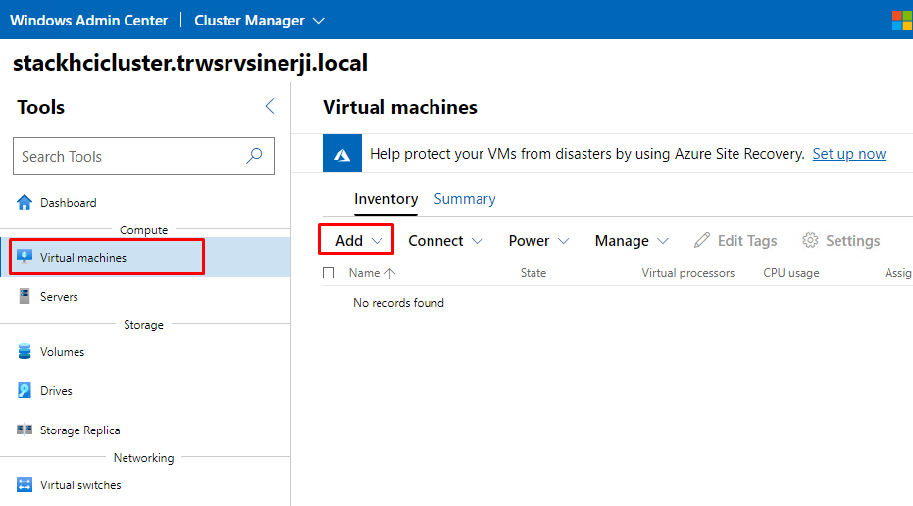913x506 pixels.
Task: Click the Windows Admin Center title
Action: pyautogui.click(x=88, y=21)
